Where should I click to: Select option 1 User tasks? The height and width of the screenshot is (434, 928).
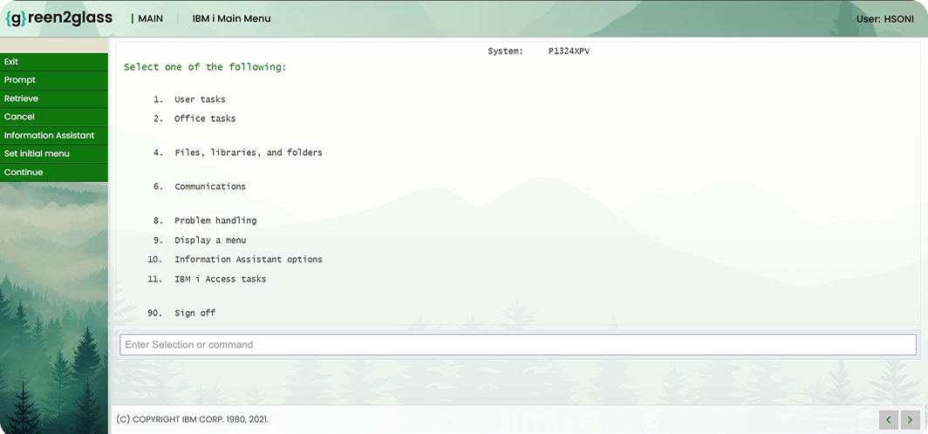coord(200,99)
